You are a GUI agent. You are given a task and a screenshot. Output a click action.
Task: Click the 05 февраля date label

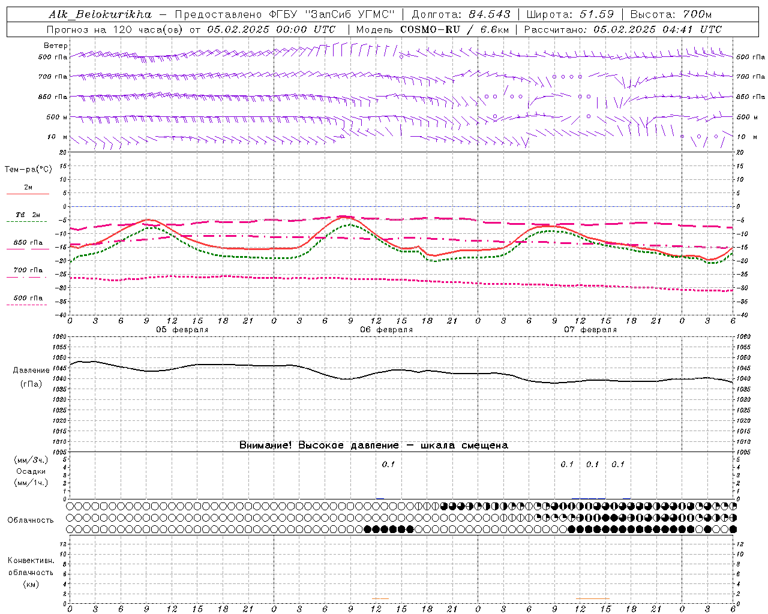(x=182, y=330)
